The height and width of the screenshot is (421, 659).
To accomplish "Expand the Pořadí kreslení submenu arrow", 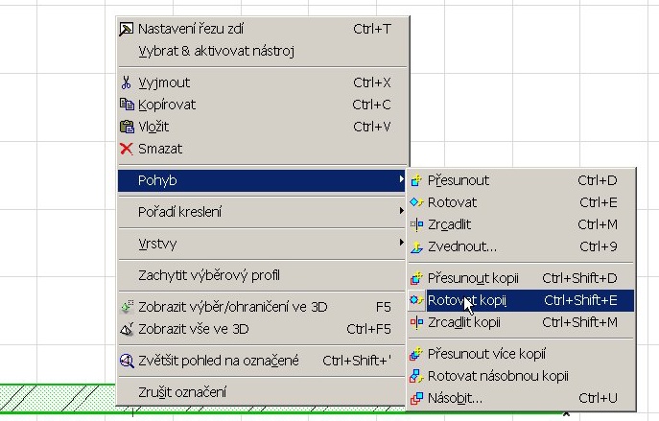I will [401, 211].
